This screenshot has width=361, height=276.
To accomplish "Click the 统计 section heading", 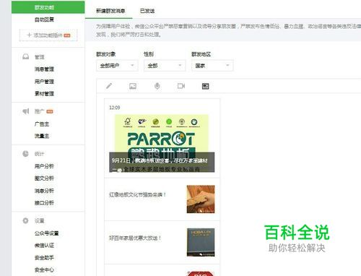I will (x=40, y=154).
